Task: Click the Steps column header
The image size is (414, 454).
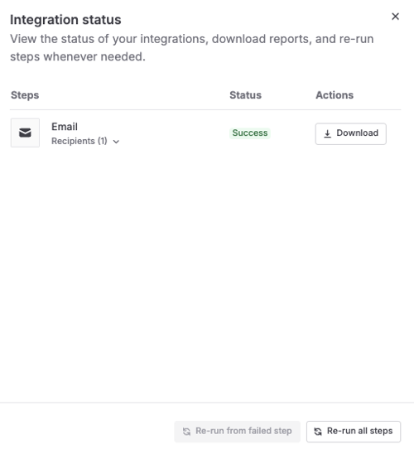Action: [25, 95]
